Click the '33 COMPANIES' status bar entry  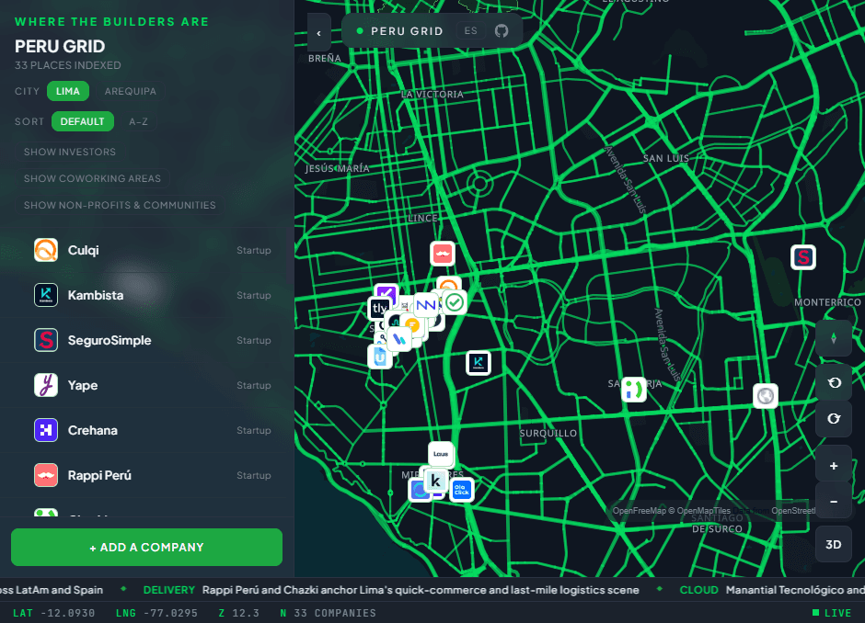coord(329,613)
